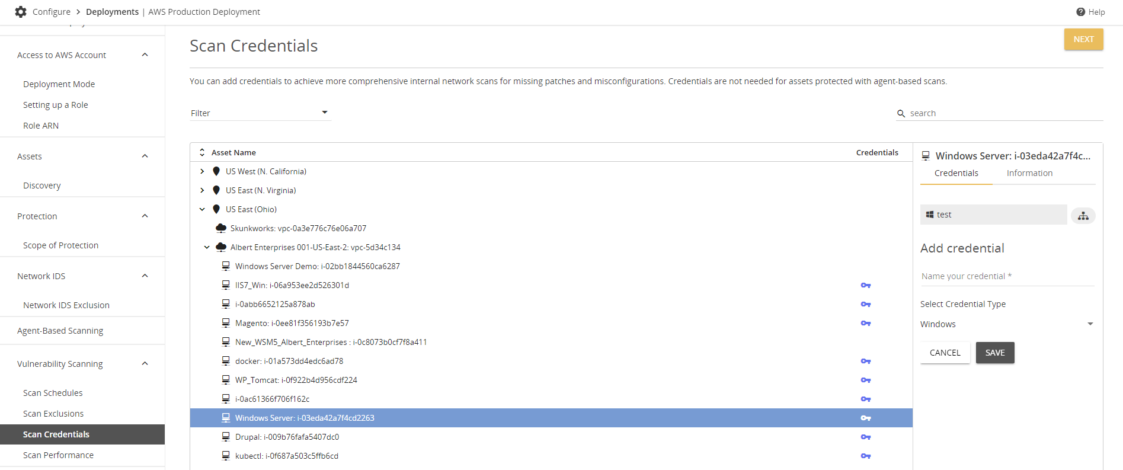The width and height of the screenshot is (1123, 470).
Task: Open Scan Exclusions
Action: 53,414
